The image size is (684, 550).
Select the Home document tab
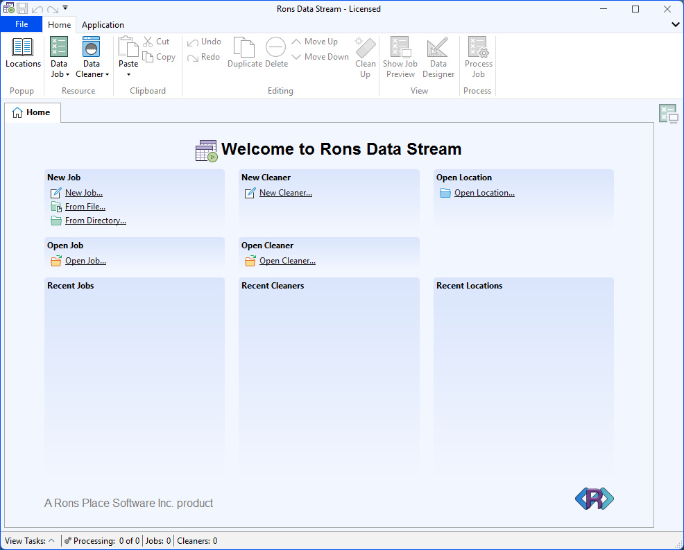point(32,112)
